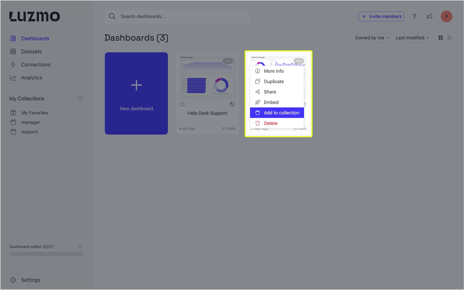
Task: Choose Duplicate in the context menu
Action: click(277, 82)
